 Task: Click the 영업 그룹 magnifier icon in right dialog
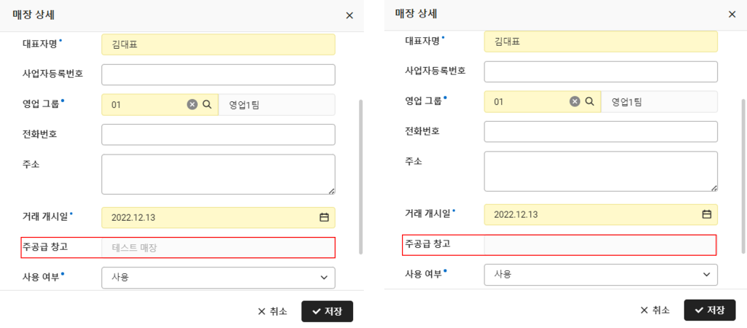pyautogui.click(x=589, y=102)
